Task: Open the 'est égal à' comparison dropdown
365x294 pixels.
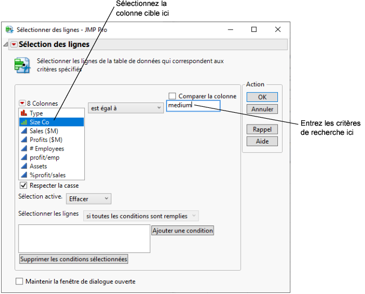Action: click(125, 108)
